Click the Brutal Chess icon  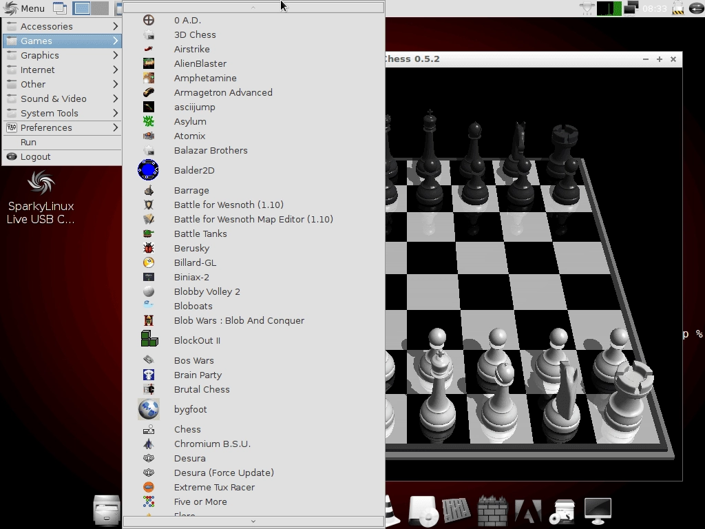(149, 389)
